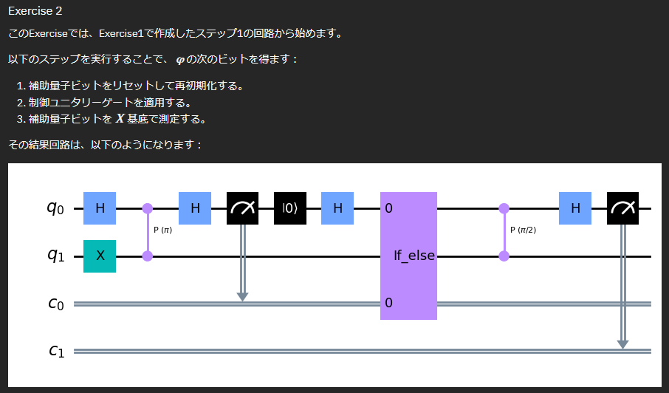Select the |0⟩ reset gate
Image resolution: width=669 pixels, height=393 pixels.
click(x=290, y=208)
